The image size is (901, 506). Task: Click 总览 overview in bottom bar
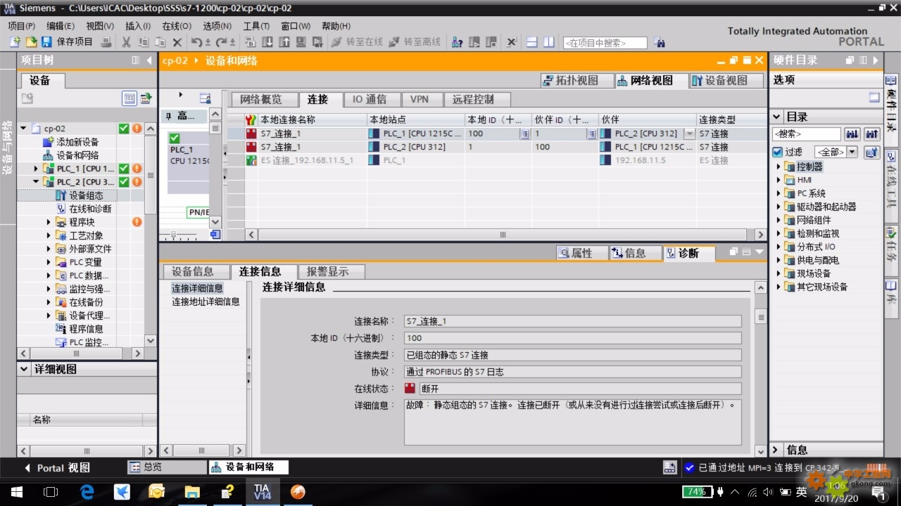click(166, 467)
